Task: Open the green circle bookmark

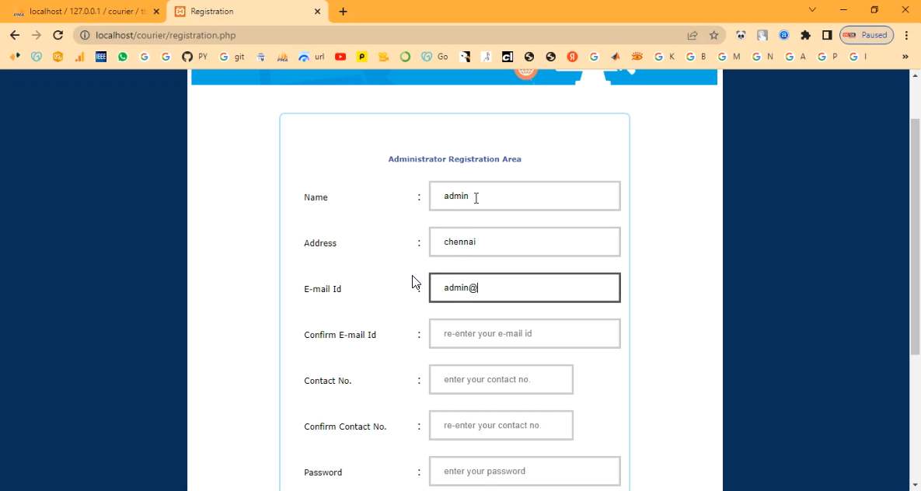Action: pyautogui.click(x=405, y=57)
